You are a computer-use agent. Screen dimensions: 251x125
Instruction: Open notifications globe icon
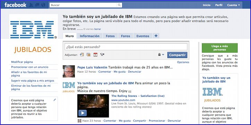[43, 5]
